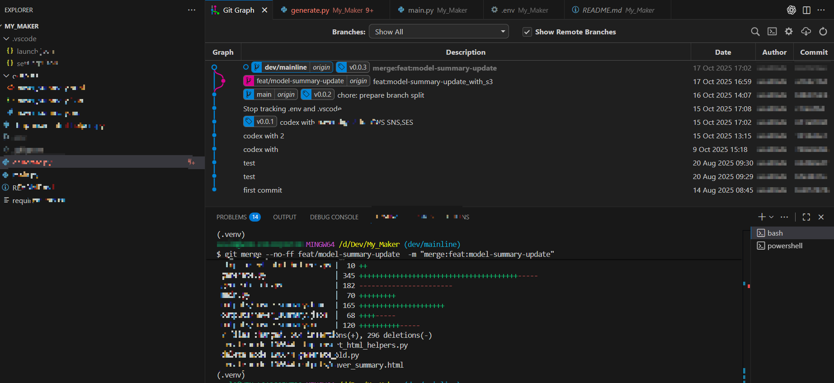This screenshot has height=383, width=834.
Task: Refresh the Git Graph view
Action: [x=823, y=32]
